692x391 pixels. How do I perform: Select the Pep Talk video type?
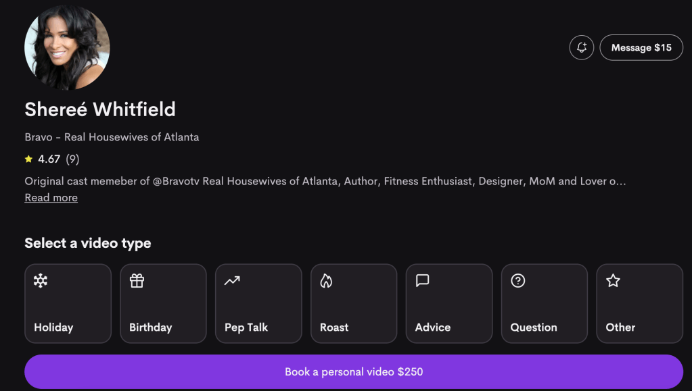pyautogui.click(x=258, y=303)
